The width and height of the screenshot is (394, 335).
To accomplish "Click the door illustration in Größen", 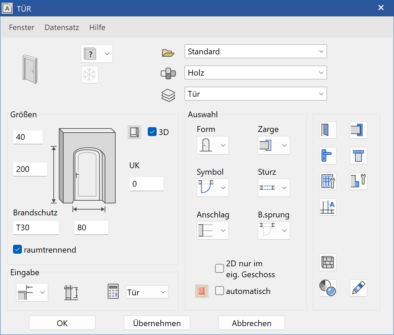I will point(87,166).
